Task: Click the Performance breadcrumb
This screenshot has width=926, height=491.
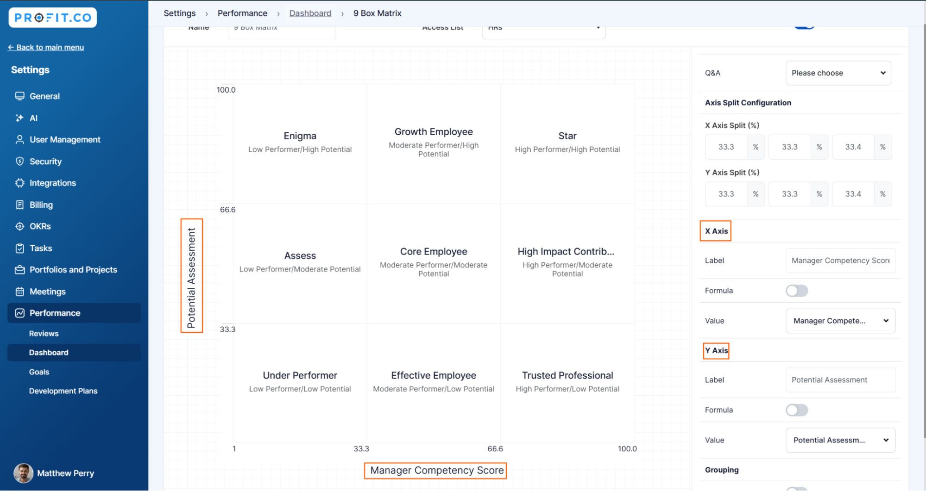Action: [x=242, y=13]
